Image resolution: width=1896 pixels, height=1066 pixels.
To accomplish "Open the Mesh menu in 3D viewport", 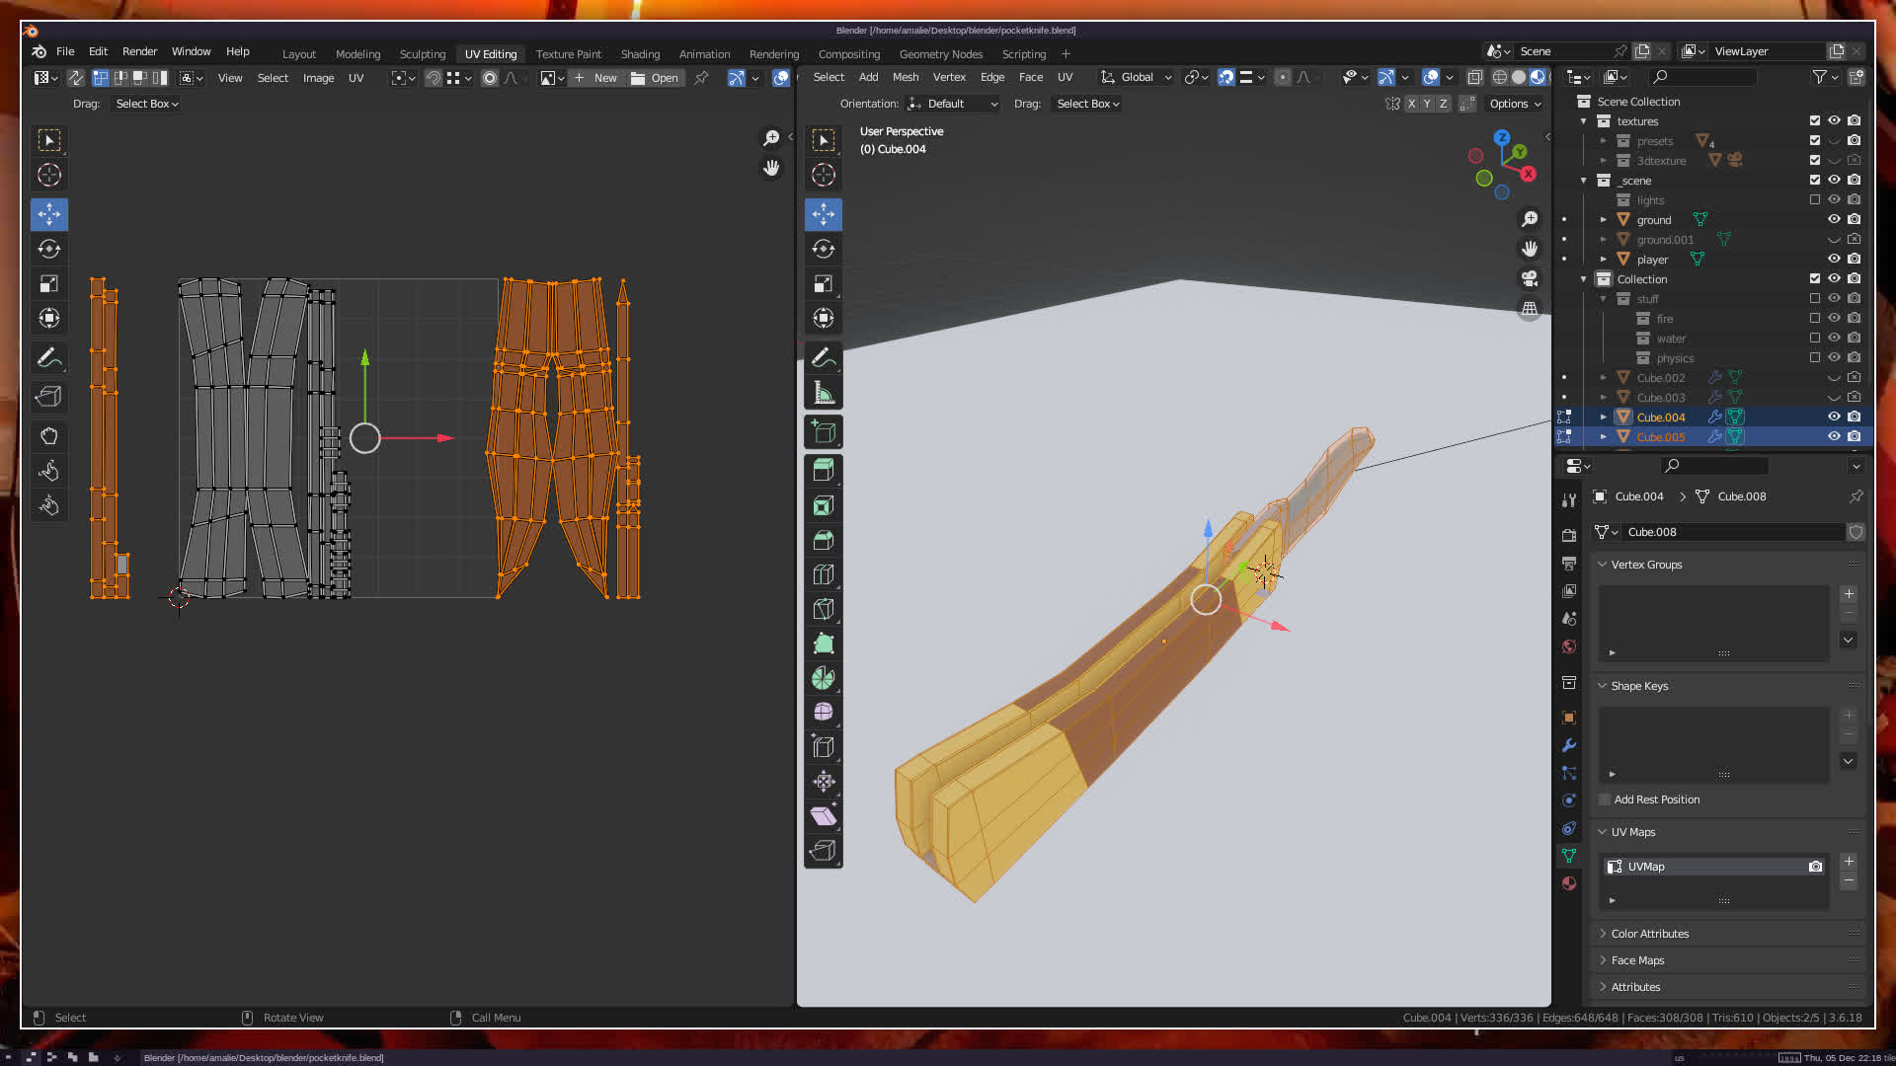I will [x=905, y=77].
